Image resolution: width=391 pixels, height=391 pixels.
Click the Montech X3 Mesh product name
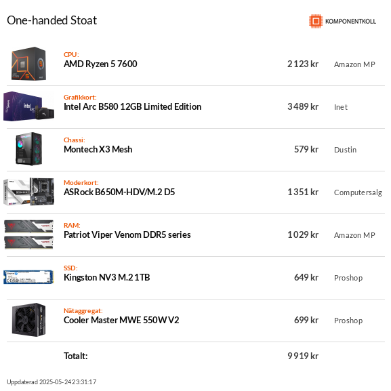[x=98, y=149]
